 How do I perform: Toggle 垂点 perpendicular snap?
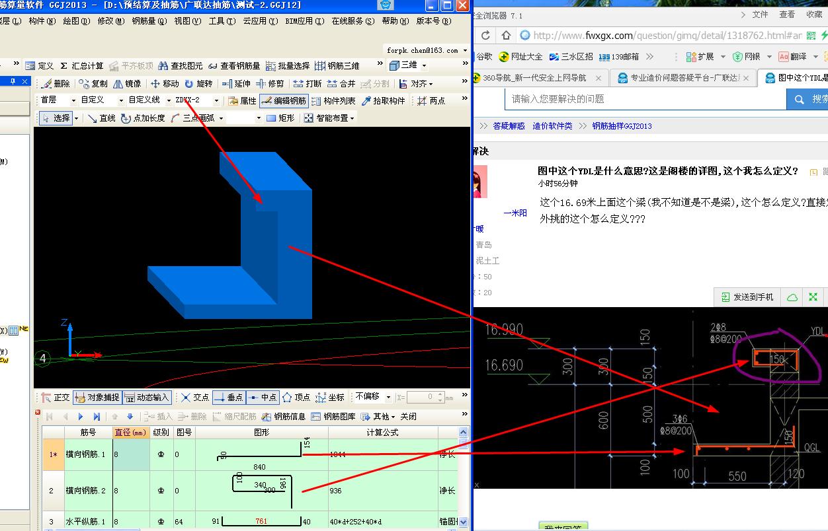[x=229, y=397]
